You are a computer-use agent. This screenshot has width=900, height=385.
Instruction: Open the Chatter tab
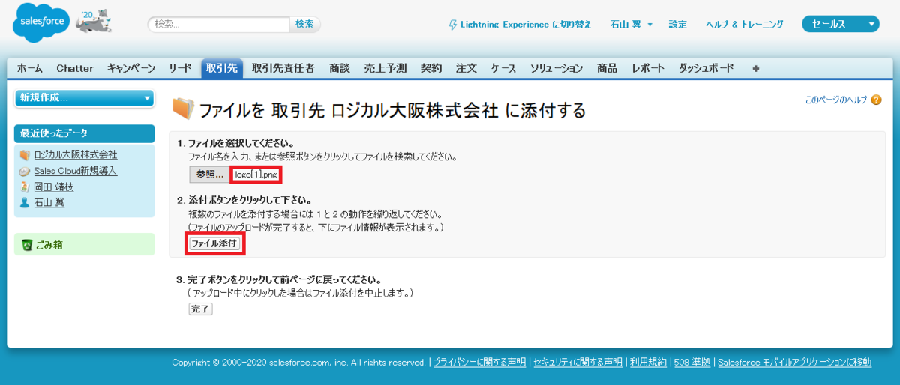[75, 68]
